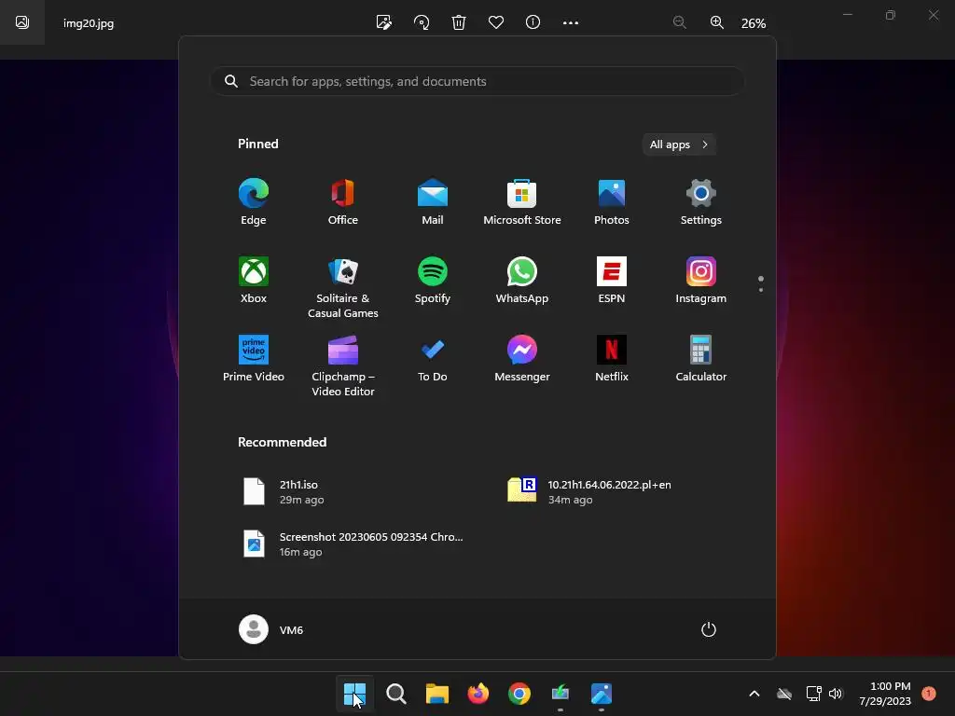This screenshot has width=955, height=716.
Task: Open volume control in system tray
Action: 835,694
